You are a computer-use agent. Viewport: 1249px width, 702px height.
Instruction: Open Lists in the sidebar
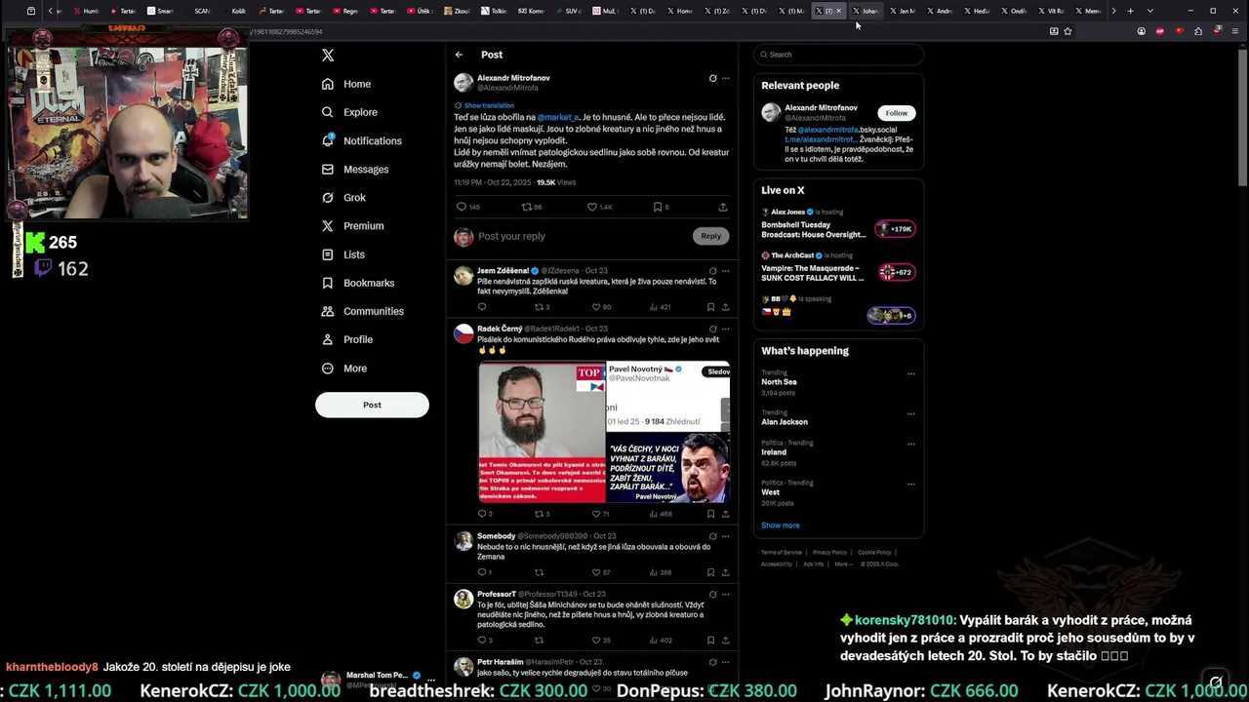coord(342,254)
